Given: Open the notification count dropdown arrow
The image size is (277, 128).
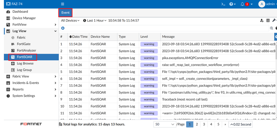Looking at the screenshot, I should [251, 4].
